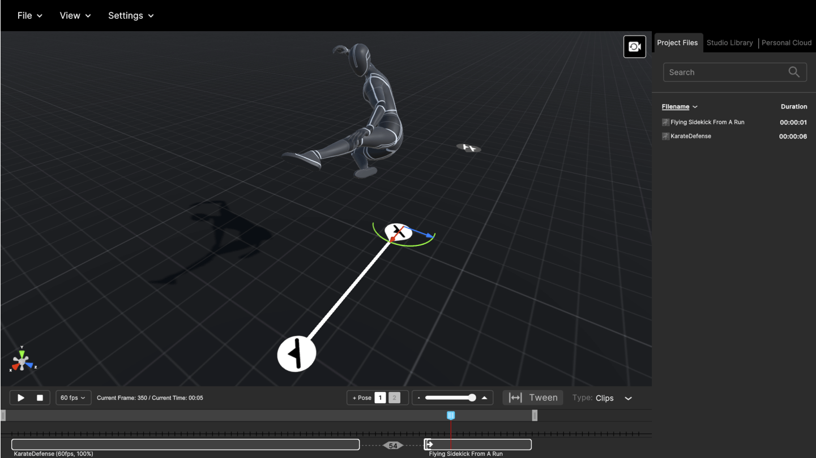Select Pose slot 1
This screenshot has height=458, width=816.
pos(381,397)
